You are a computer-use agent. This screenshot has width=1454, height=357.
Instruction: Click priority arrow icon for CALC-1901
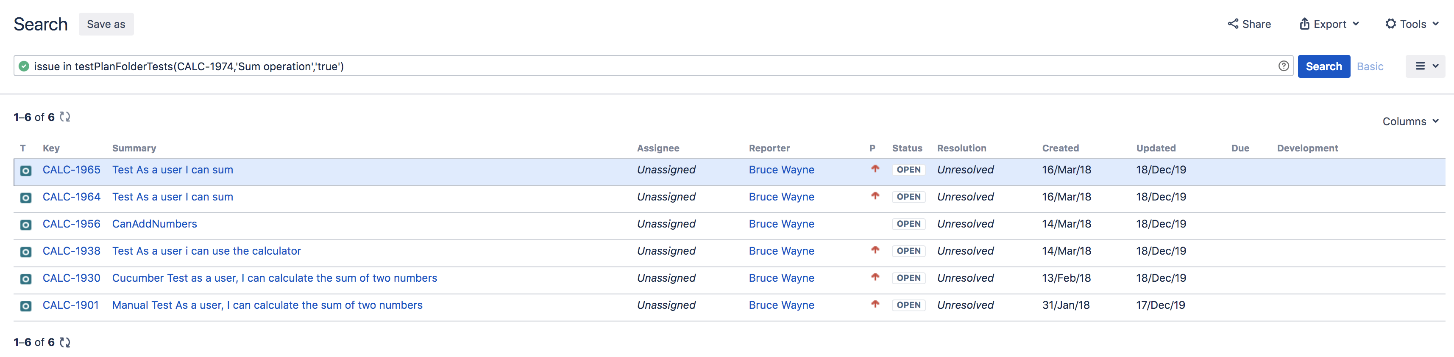click(875, 304)
